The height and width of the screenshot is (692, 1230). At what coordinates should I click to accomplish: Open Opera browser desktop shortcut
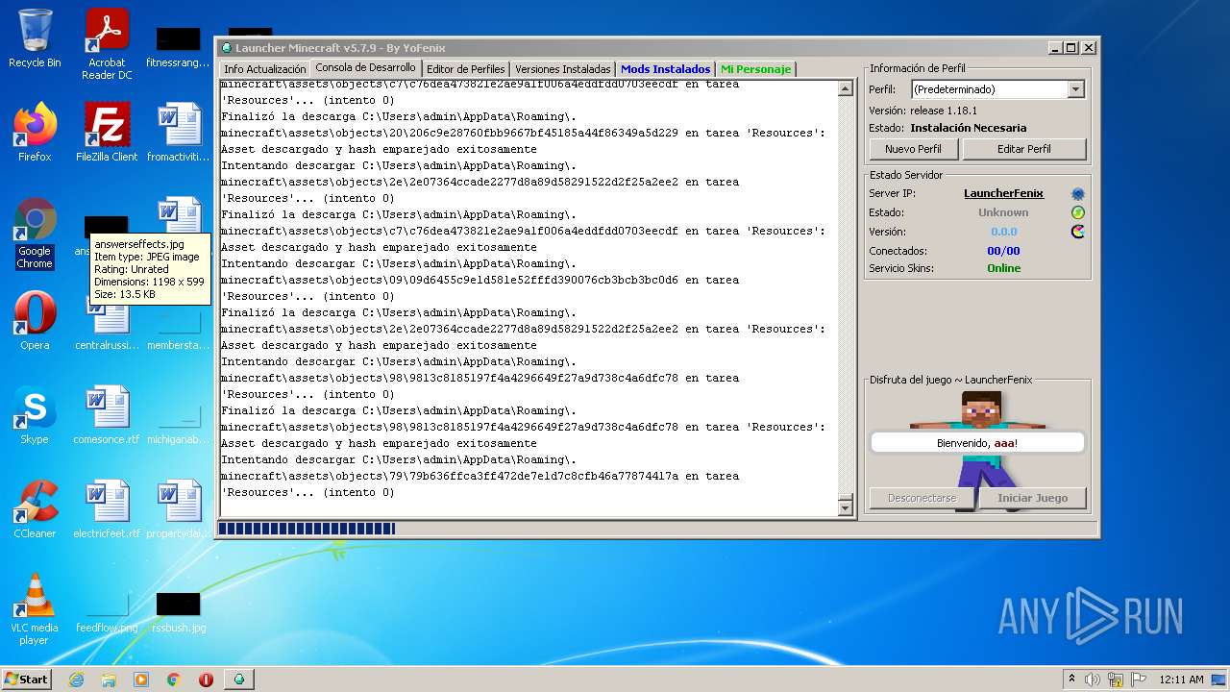pos(35,321)
